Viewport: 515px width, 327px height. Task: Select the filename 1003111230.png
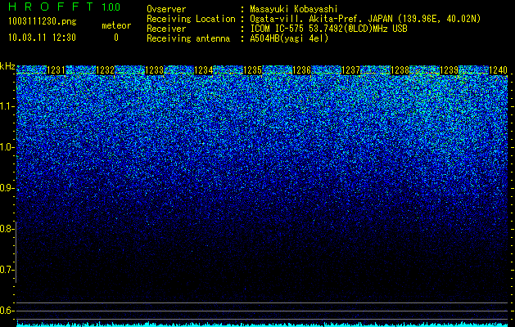pos(43,21)
